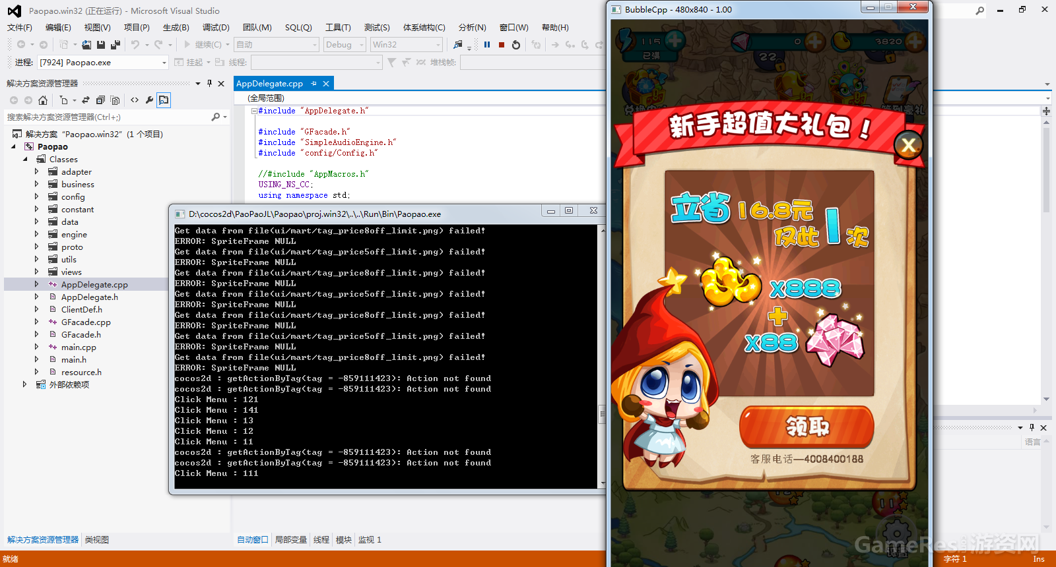
Task: Click plus icon next to energy 115
Action: 675,40
